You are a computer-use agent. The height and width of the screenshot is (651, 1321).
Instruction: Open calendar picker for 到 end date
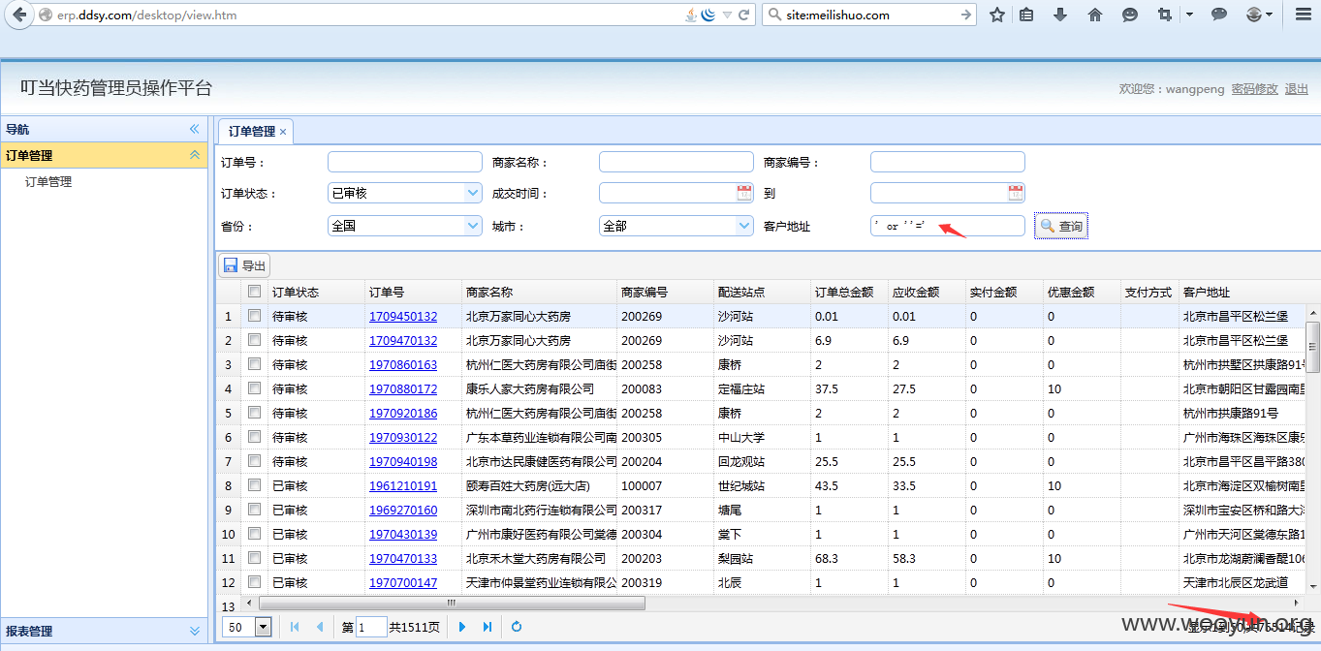pos(1016,193)
